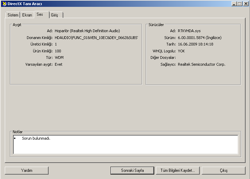Click Realtek Semiconductor Corp. provider text
This screenshot has height=179, width=250.
[x=201, y=64]
